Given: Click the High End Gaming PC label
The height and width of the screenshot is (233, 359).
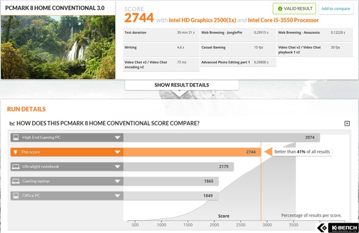Looking at the screenshot, I should coord(41,138).
